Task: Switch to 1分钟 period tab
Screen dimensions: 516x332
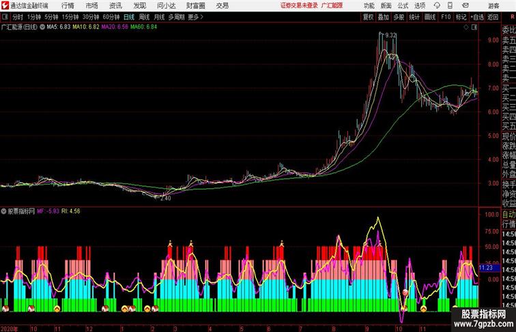Action: pos(34,17)
